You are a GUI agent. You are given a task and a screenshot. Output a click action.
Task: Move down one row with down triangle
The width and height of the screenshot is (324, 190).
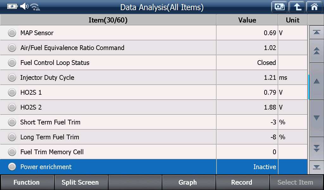point(316,118)
